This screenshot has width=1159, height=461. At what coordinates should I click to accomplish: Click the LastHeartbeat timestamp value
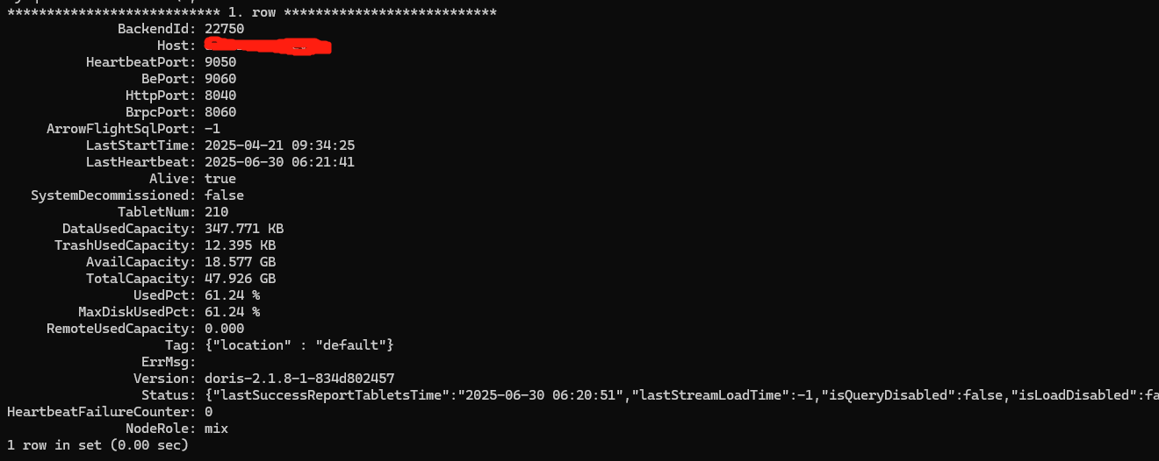pos(279,162)
